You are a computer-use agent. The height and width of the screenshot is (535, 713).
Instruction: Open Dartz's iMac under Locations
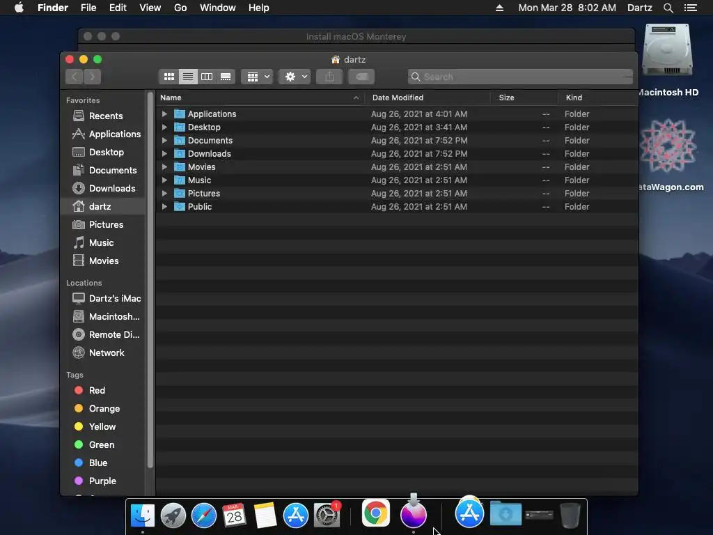pos(104,298)
